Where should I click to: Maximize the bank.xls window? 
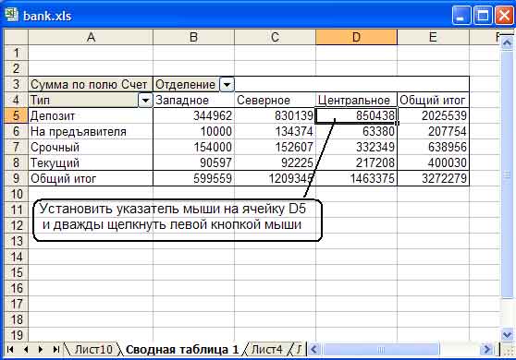[483, 15]
